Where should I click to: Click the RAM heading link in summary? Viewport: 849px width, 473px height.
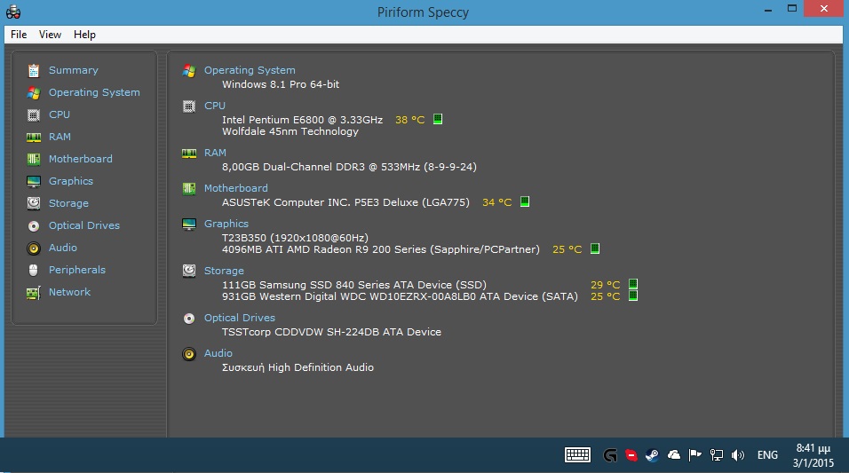tap(215, 154)
